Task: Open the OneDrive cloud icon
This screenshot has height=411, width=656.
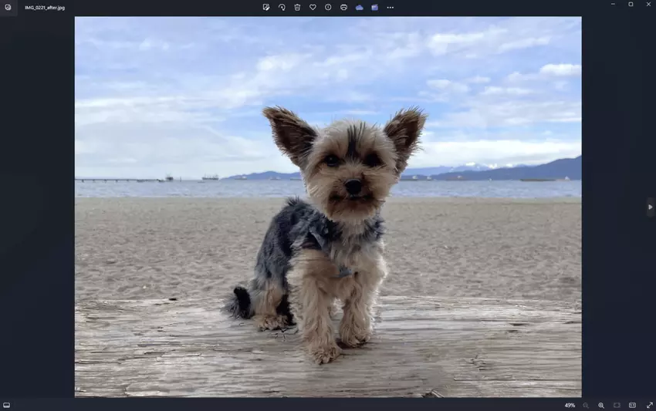Action: [x=359, y=7]
